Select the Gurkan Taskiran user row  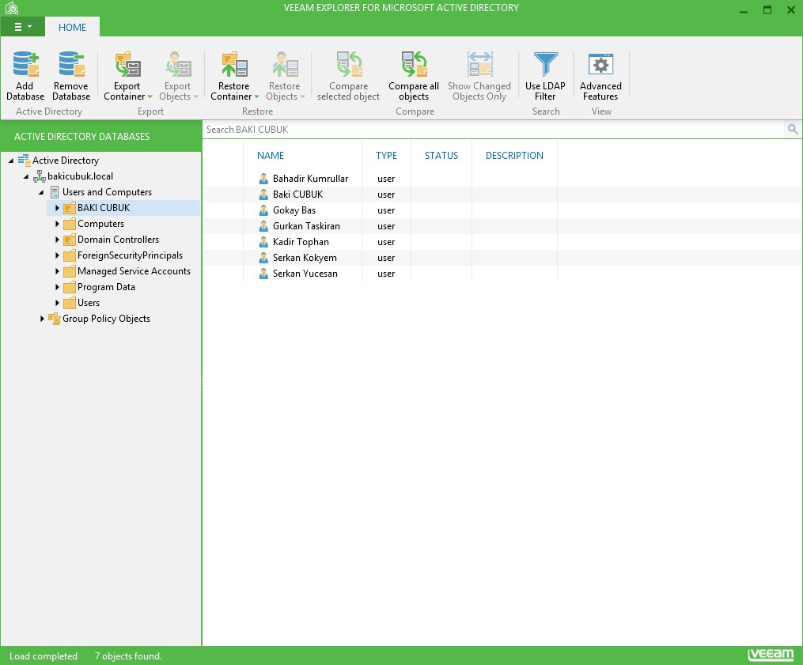[502, 226]
